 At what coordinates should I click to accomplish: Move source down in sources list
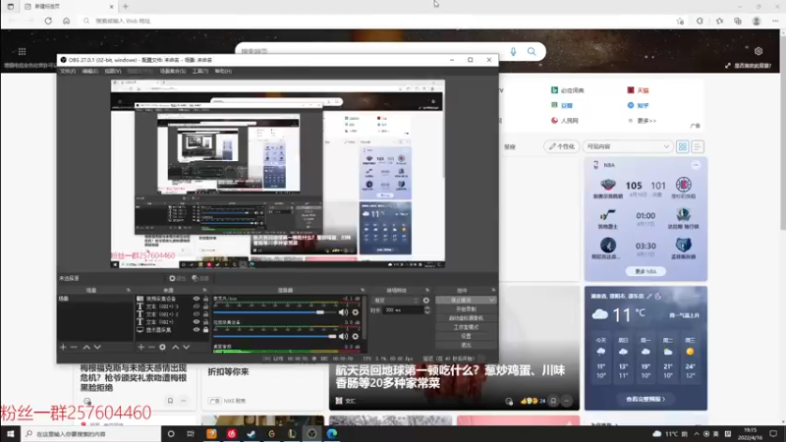(x=187, y=347)
